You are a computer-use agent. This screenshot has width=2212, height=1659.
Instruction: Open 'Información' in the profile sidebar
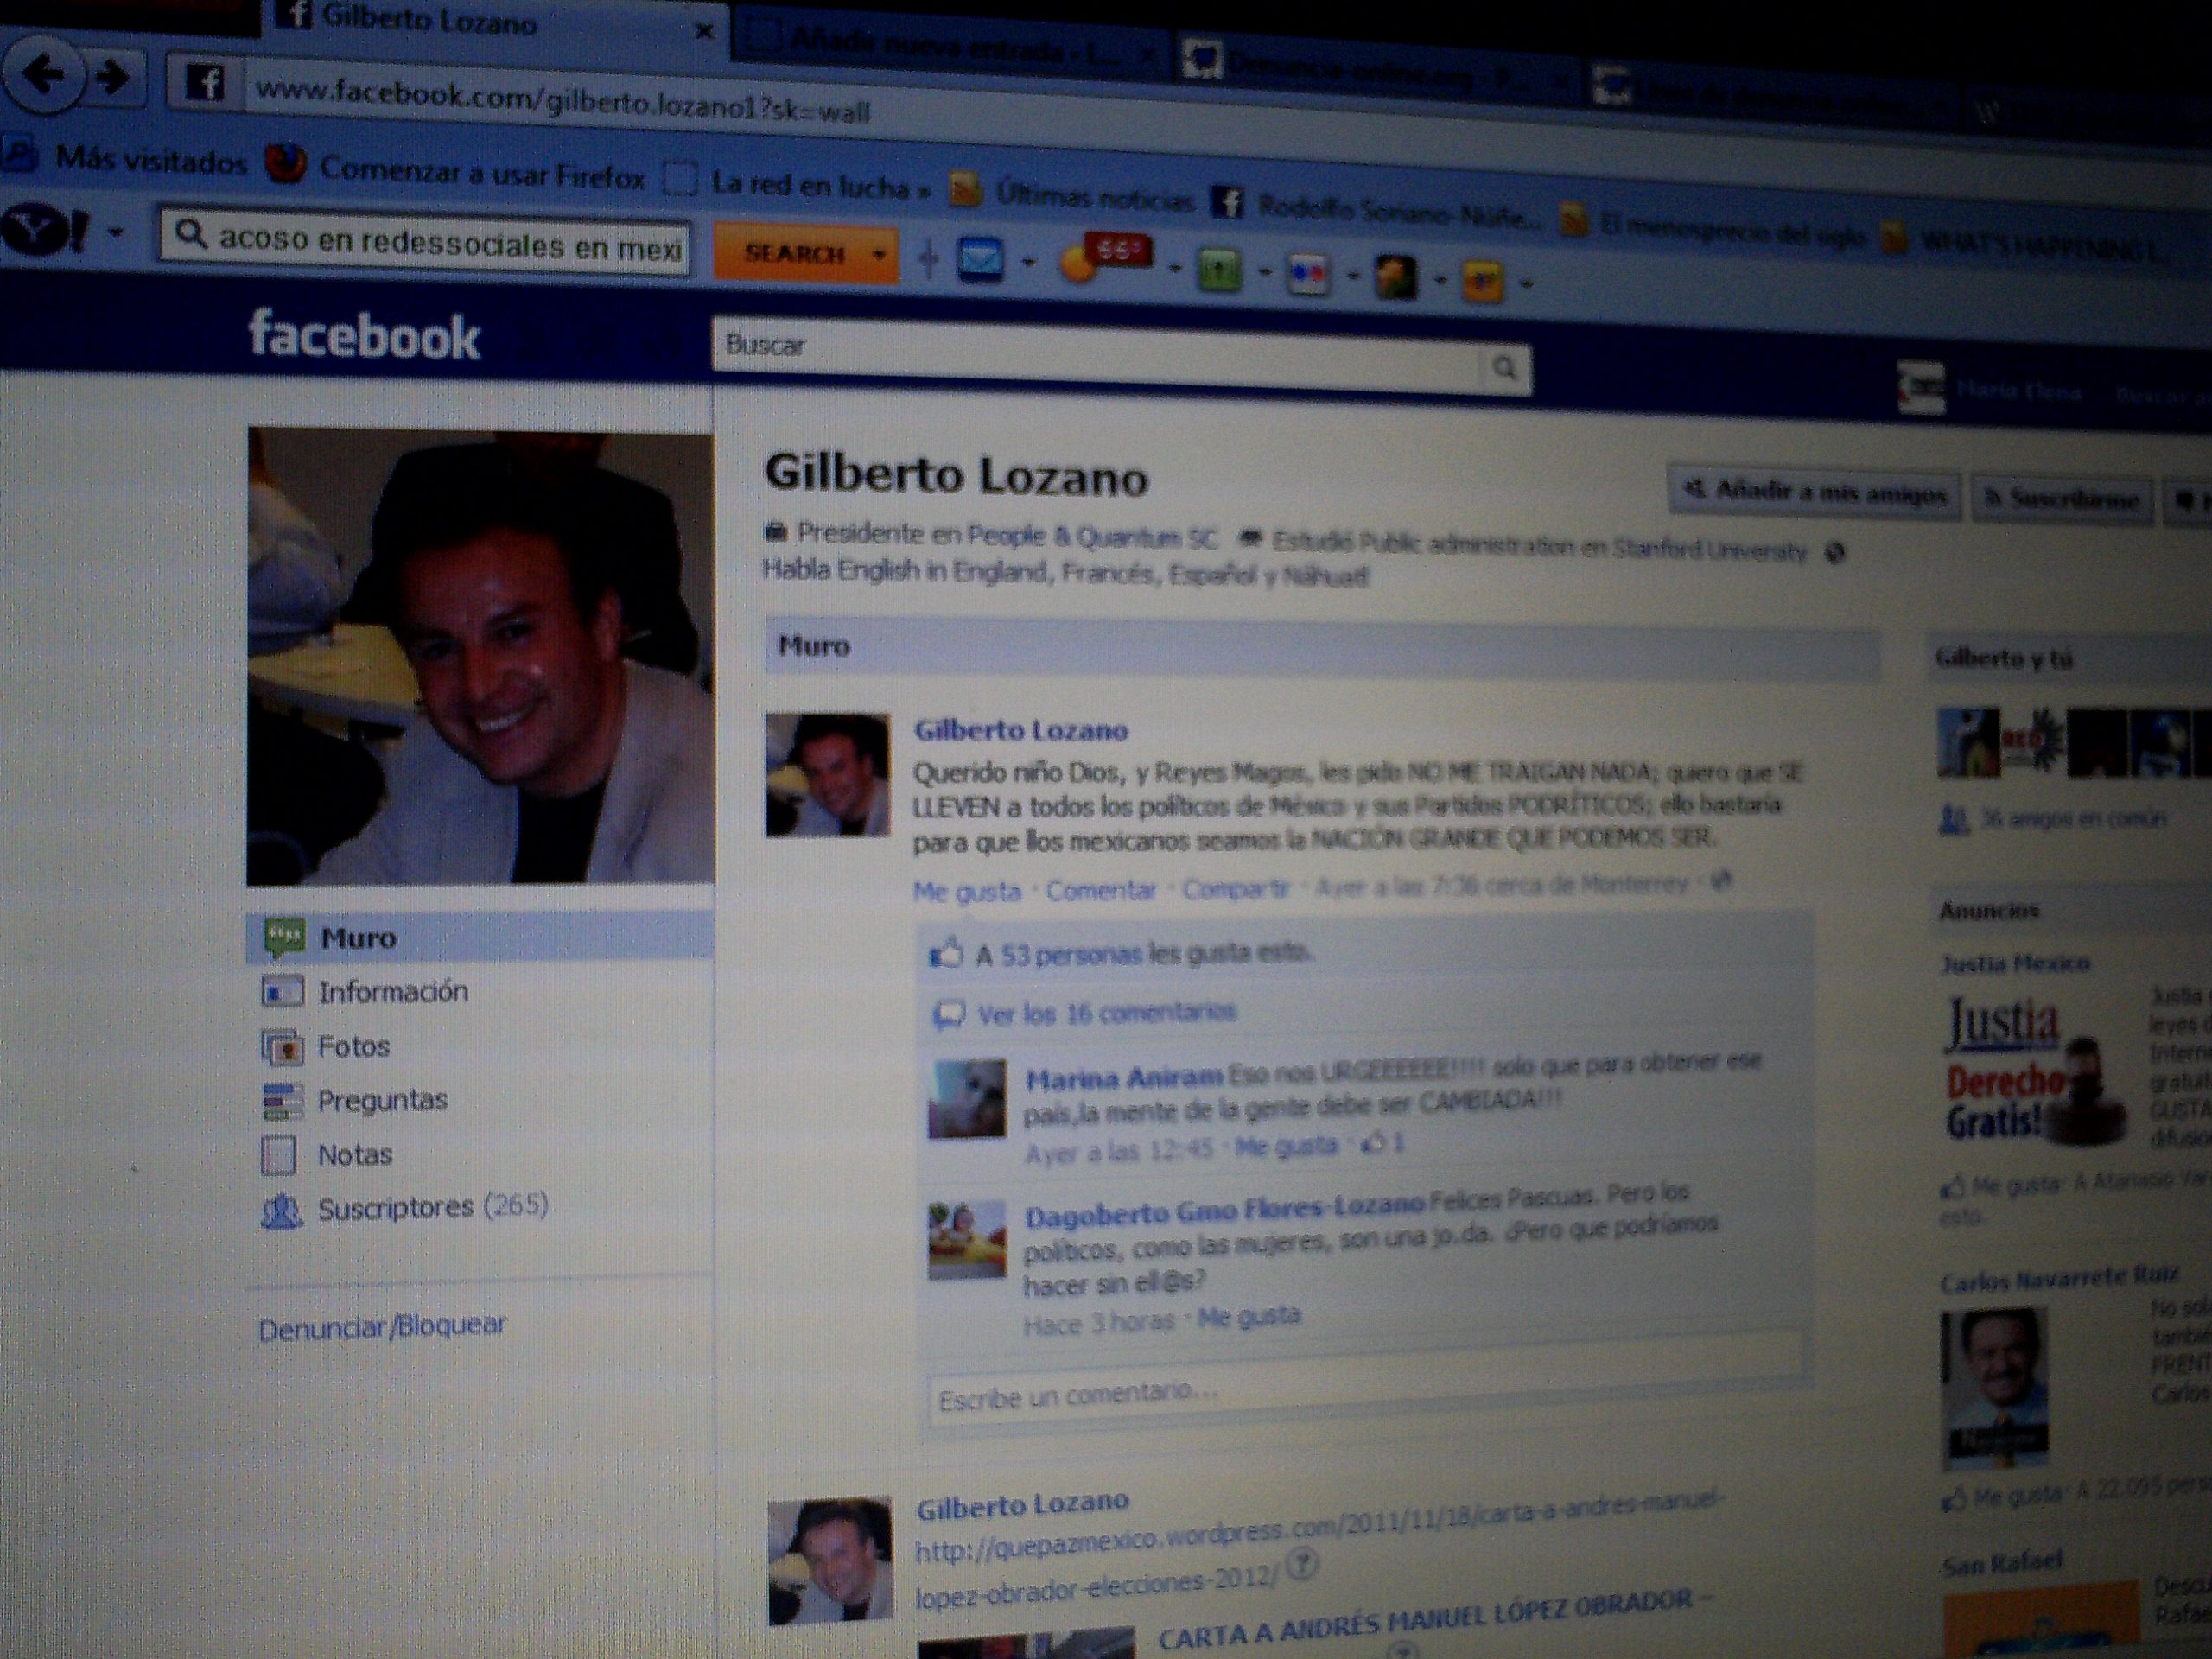coord(393,991)
